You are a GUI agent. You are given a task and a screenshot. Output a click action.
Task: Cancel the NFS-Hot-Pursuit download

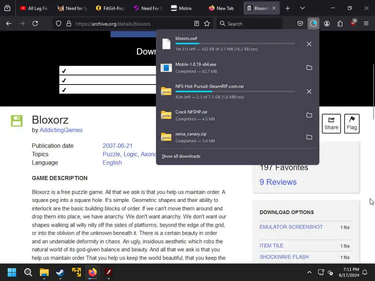coord(309,91)
